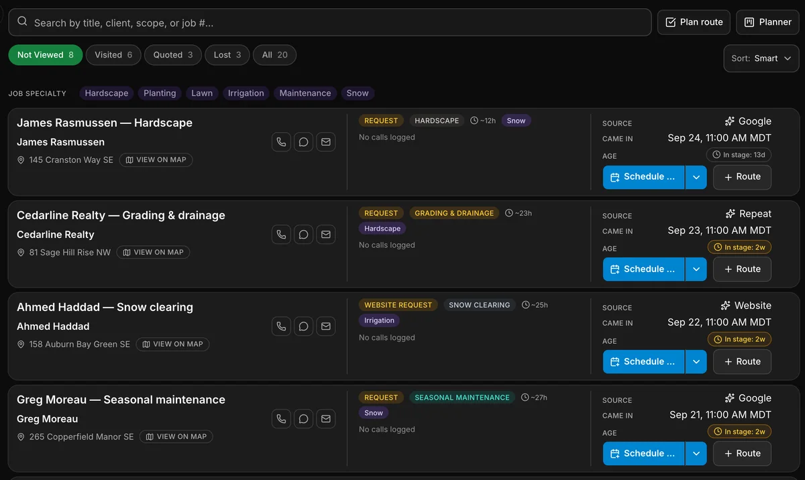Open the Plan route button

694,22
